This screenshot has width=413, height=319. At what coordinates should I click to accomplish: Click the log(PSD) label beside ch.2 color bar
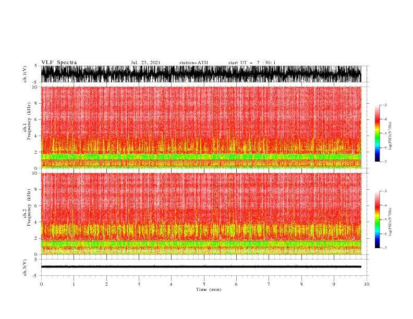point(390,222)
